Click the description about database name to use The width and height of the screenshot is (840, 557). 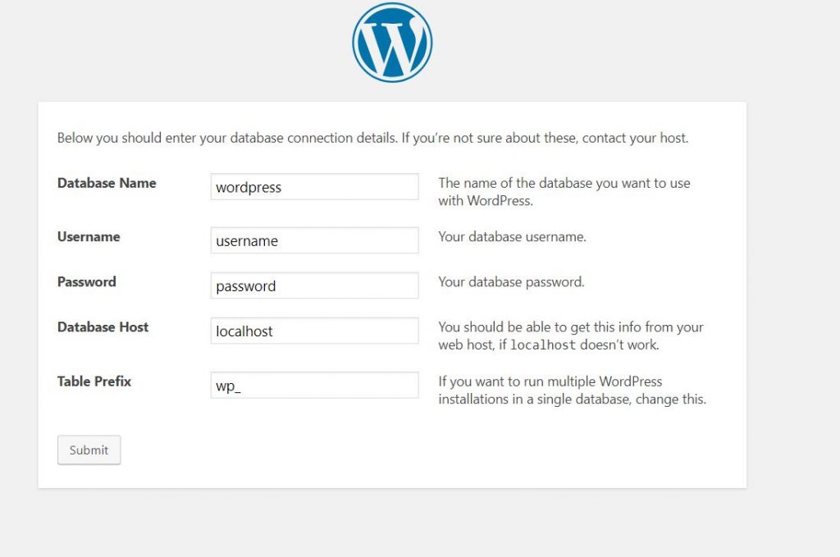(x=564, y=192)
